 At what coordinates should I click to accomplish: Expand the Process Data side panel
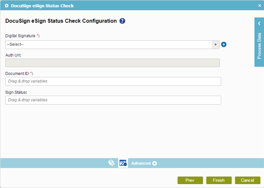coord(259,24)
